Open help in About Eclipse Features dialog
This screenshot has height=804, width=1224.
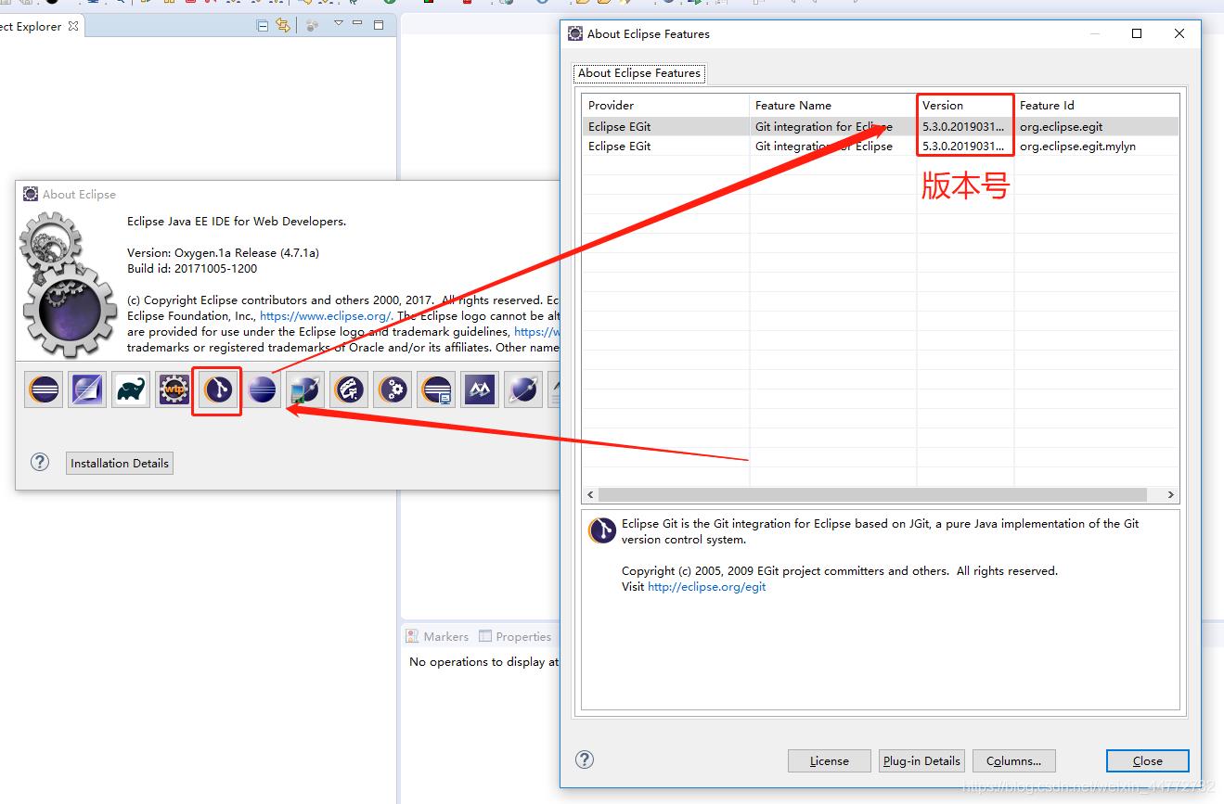[x=585, y=759]
